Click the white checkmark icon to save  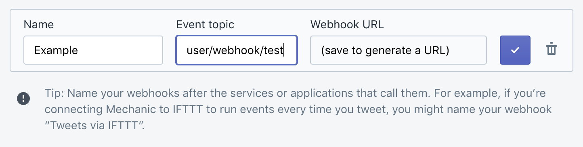pyautogui.click(x=515, y=50)
